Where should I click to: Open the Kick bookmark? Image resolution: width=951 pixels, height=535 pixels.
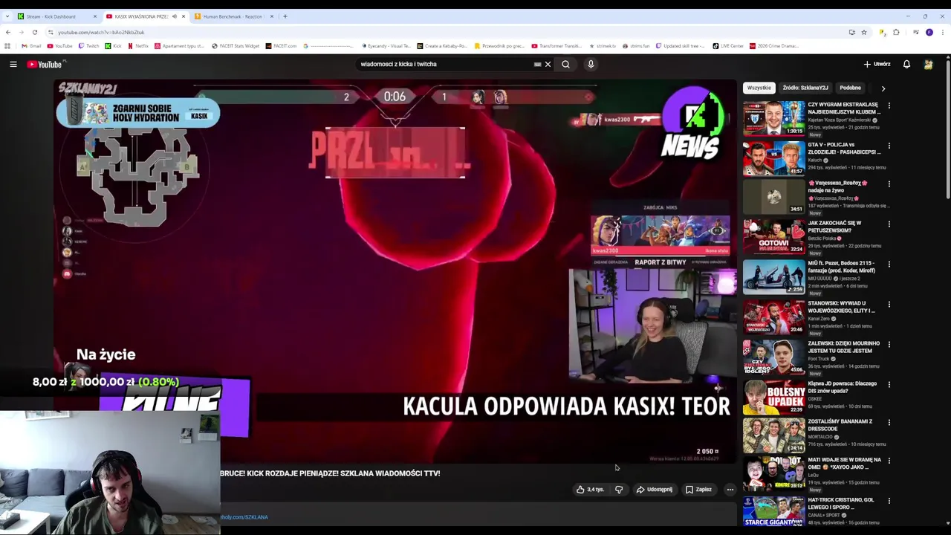coord(113,46)
